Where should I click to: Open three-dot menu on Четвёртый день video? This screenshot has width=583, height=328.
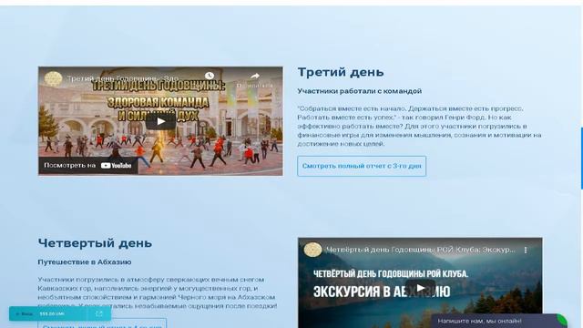[x=526, y=251]
